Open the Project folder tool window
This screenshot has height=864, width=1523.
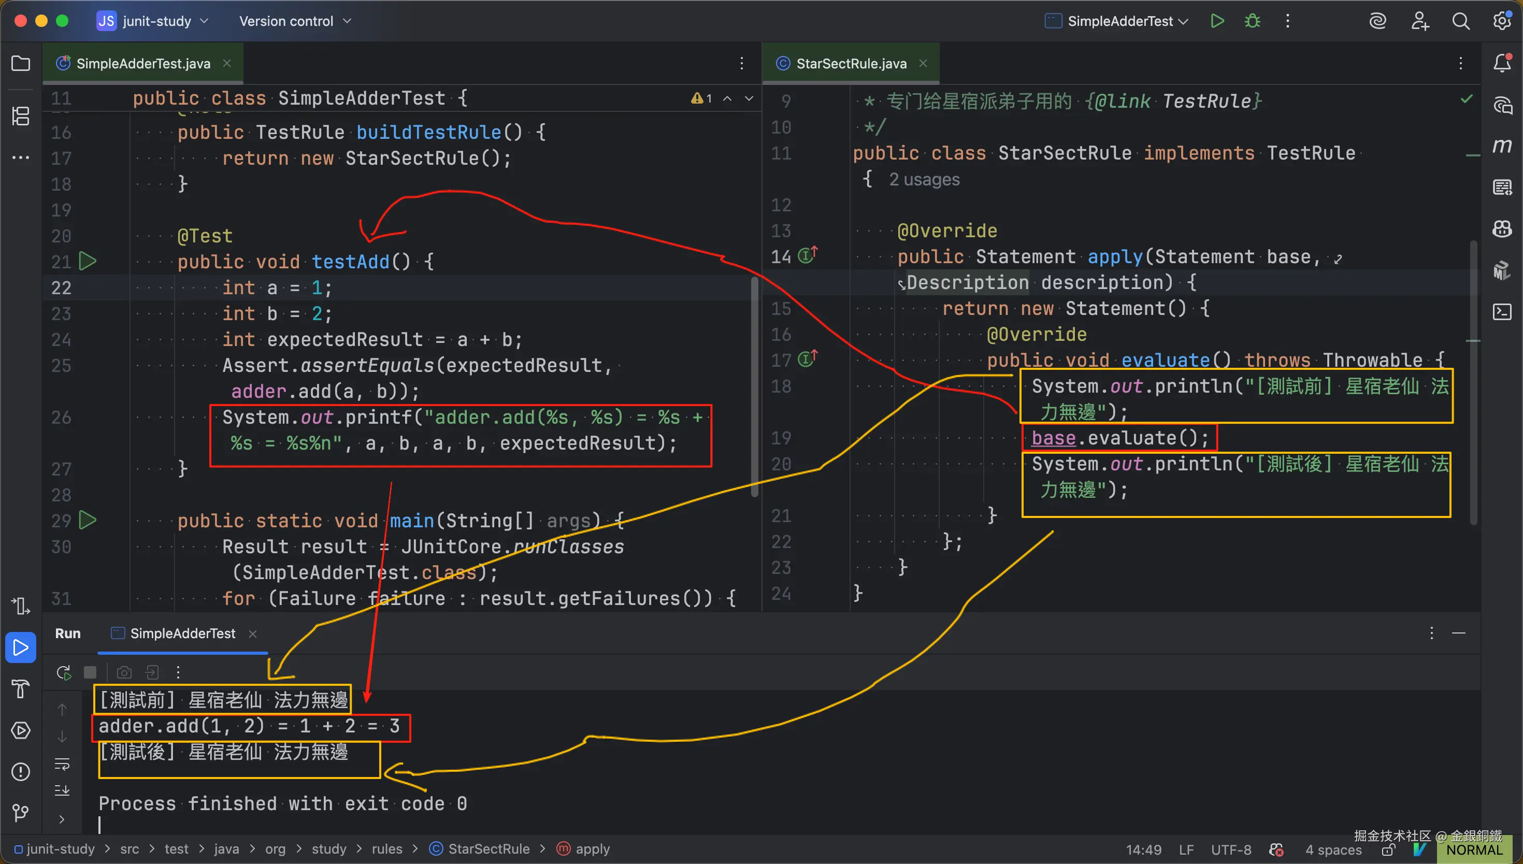point(21,63)
